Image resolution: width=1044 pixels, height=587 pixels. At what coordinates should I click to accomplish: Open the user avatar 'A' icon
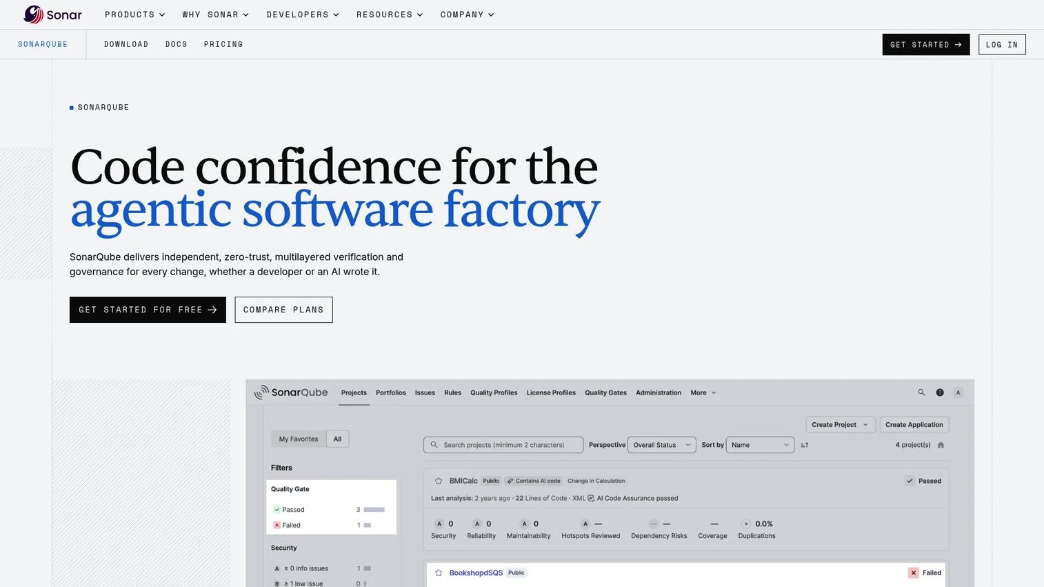(x=958, y=392)
